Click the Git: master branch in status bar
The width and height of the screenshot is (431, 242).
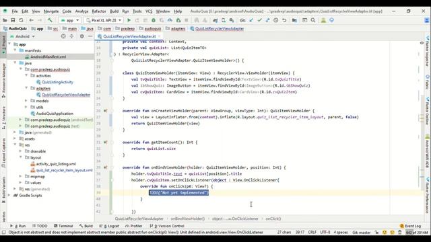coord(362,233)
